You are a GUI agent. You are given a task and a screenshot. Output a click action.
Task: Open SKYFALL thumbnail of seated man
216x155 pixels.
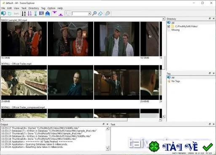(70, 83)
